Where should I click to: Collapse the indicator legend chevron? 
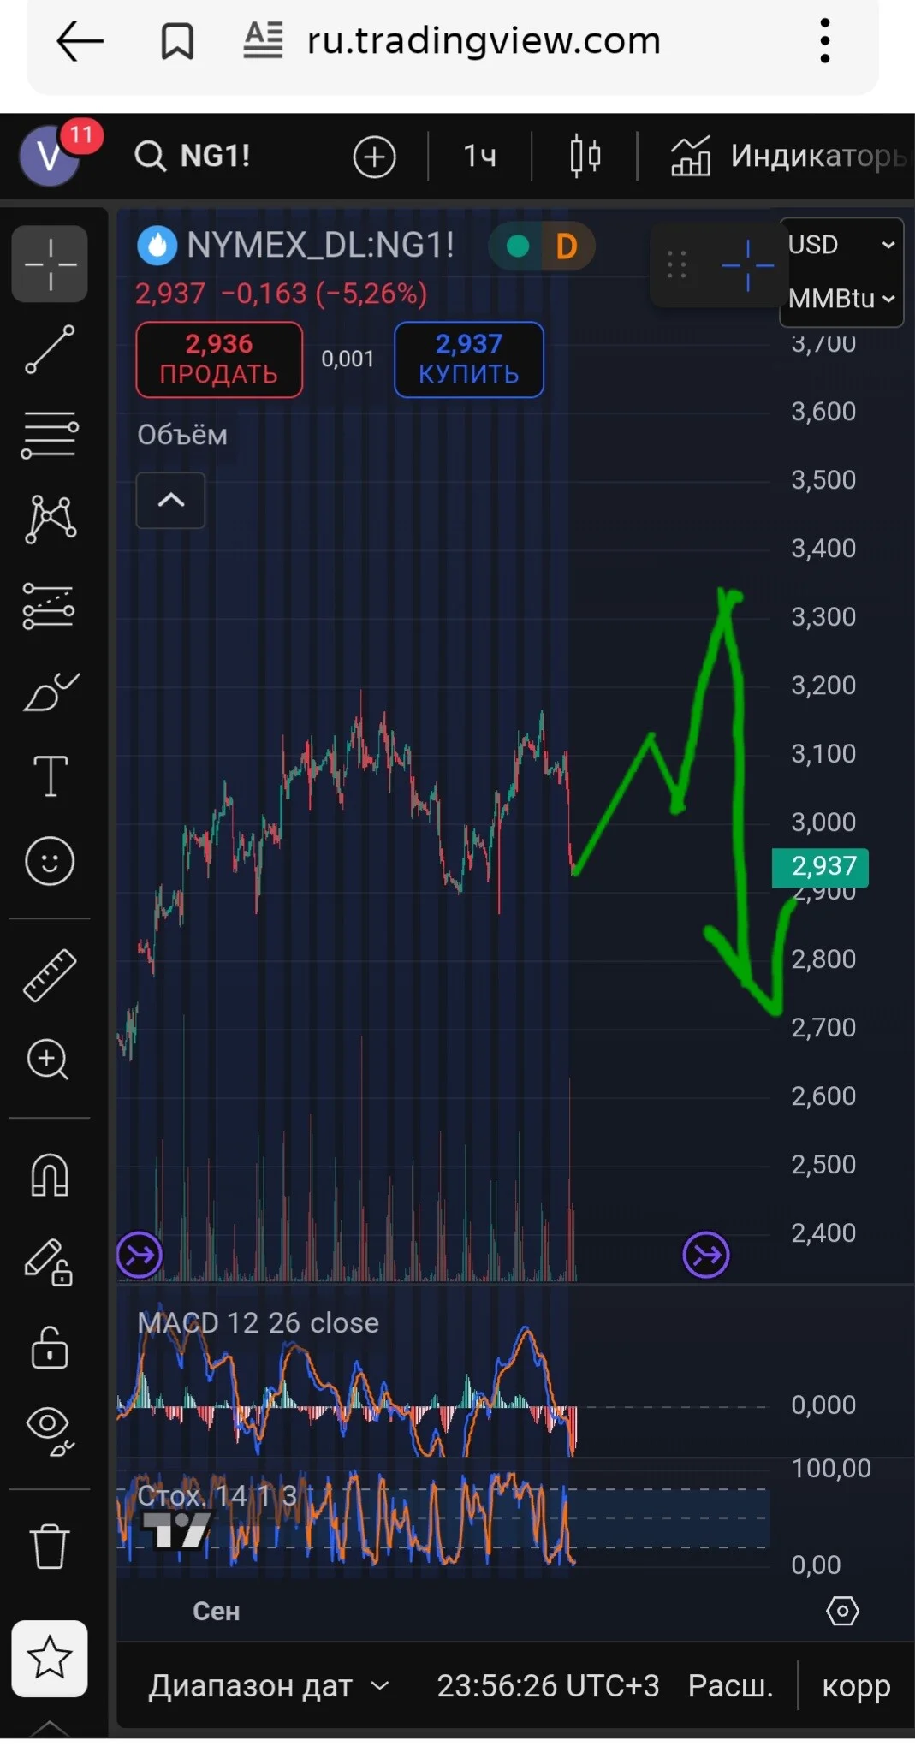tap(171, 501)
